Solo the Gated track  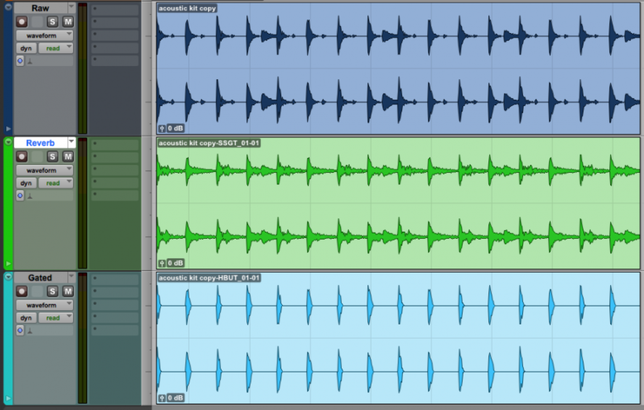point(52,291)
